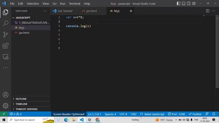Viewport: 219px width, 123px height.
Task: Show errors and warnings count in status bar
Action: tap(15, 114)
